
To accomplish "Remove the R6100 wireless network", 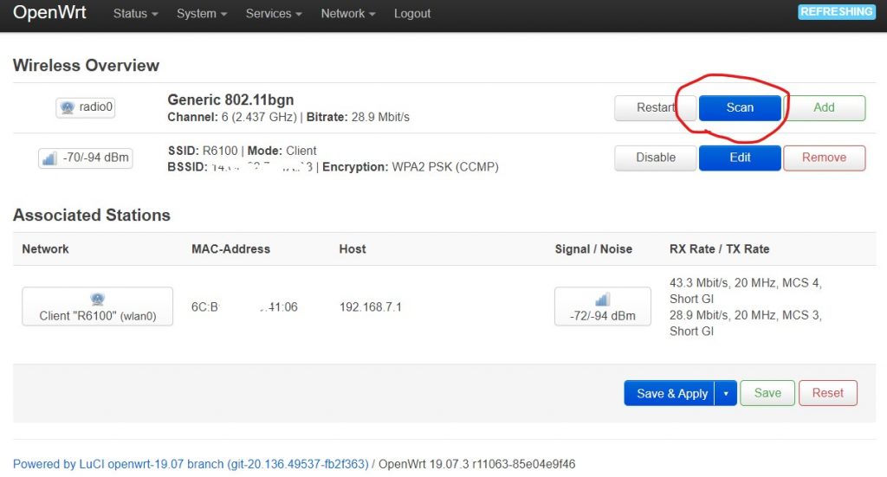I will coord(825,158).
